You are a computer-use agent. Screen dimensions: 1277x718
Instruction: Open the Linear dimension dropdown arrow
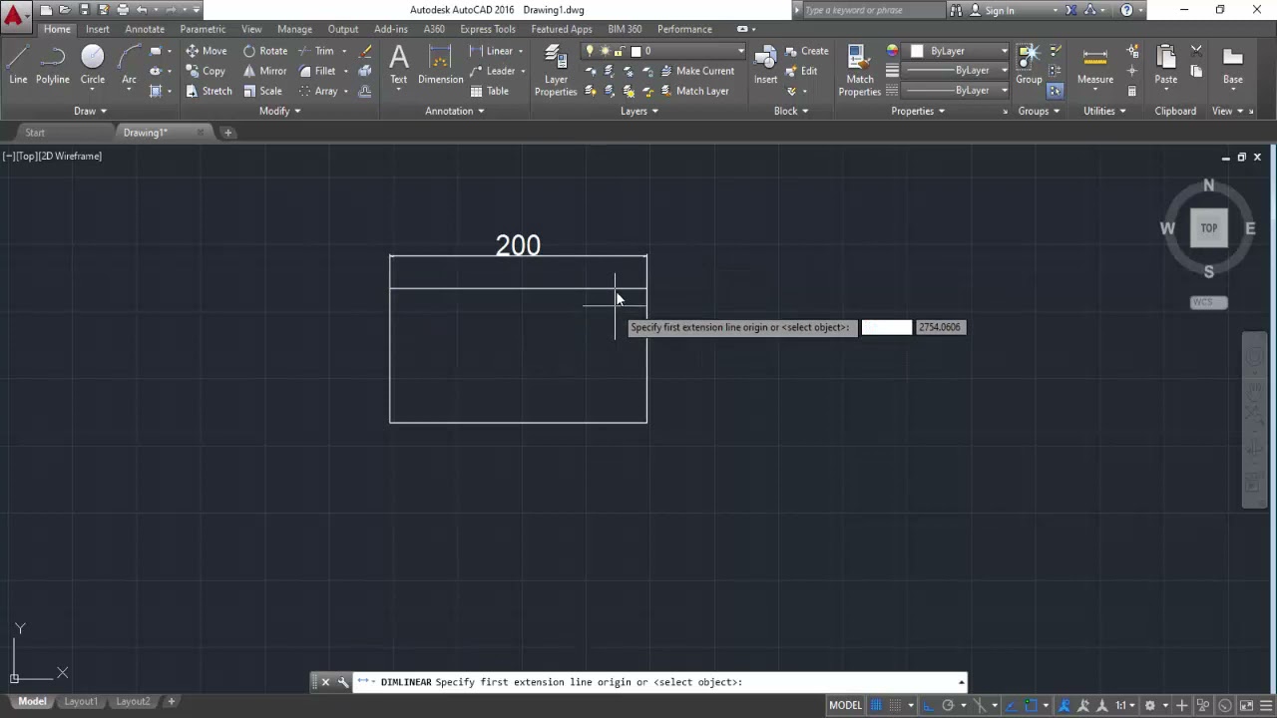[523, 51]
